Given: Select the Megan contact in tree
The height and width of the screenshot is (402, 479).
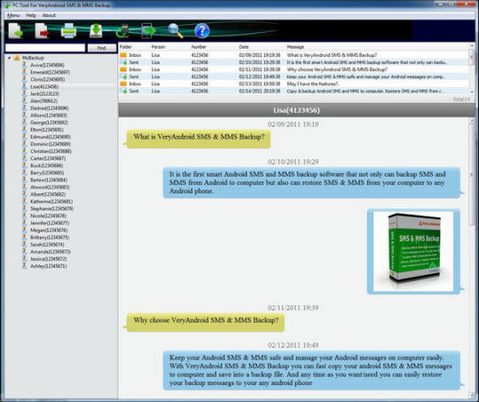Looking at the screenshot, I should (x=49, y=231).
